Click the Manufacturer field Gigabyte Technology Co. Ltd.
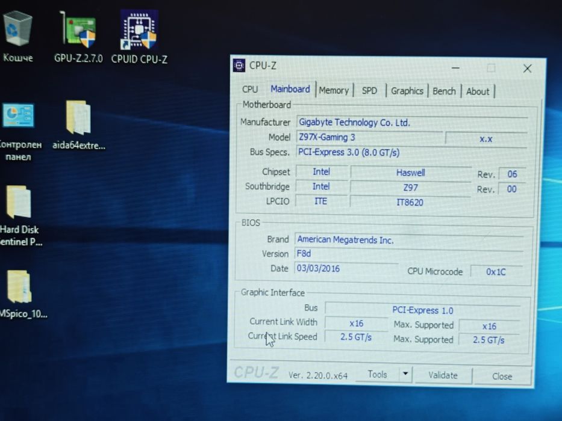This screenshot has width=562, height=421. (412, 123)
